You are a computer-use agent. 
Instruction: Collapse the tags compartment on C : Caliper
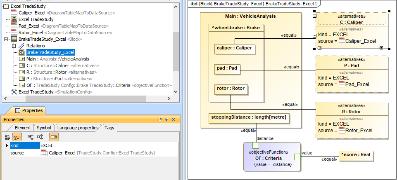(314, 35)
